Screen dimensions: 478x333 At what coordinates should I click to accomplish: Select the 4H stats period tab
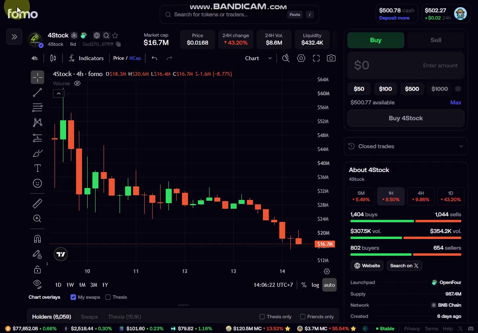(x=421, y=196)
